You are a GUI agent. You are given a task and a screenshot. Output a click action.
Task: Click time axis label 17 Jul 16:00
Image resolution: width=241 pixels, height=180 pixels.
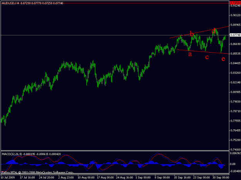point(27,177)
